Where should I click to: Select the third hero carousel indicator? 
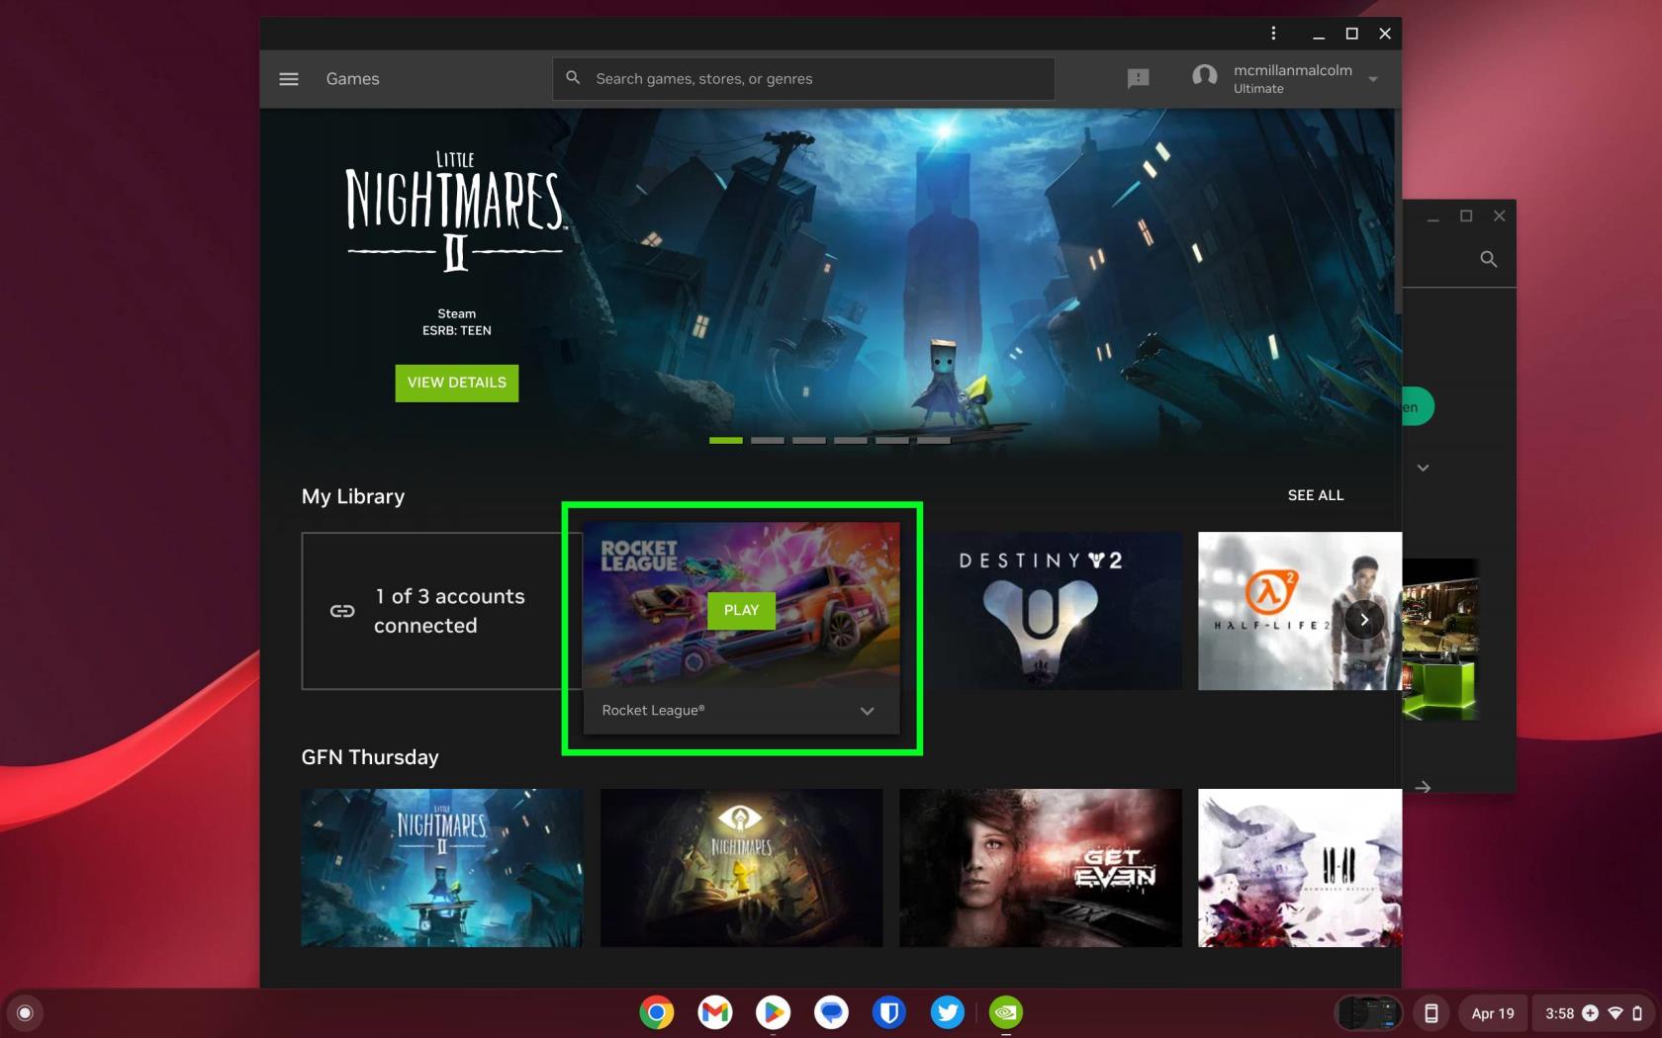coord(809,441)
